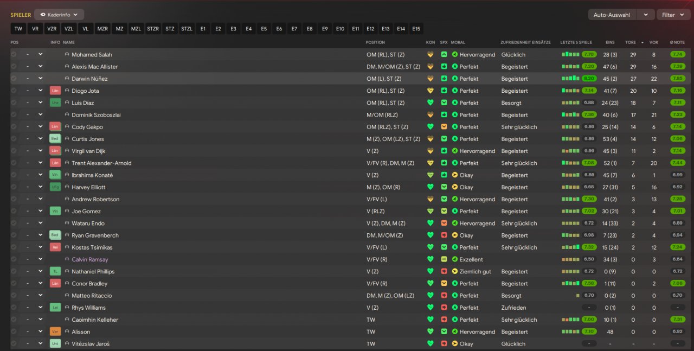Open the Filter dropdown
This screenshot has height=351, width=694.
(673, 15)
